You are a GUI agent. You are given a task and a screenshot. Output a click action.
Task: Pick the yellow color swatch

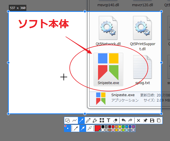[x=120, y=127]
